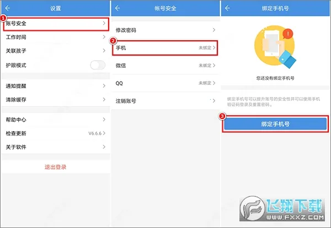Screen dimensions: 331x228
Task: Click 未绑定 status in 手机 row
Action: point(205,48)
